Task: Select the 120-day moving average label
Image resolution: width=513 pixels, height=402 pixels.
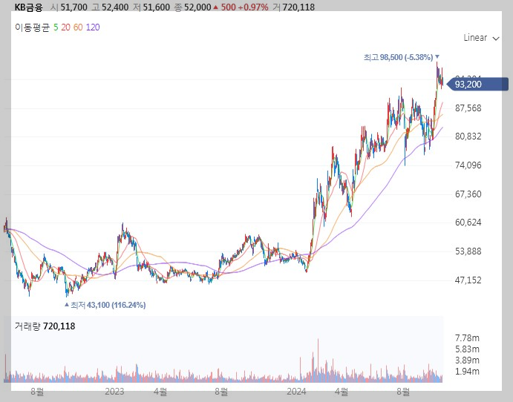Action: pos(93,27)
